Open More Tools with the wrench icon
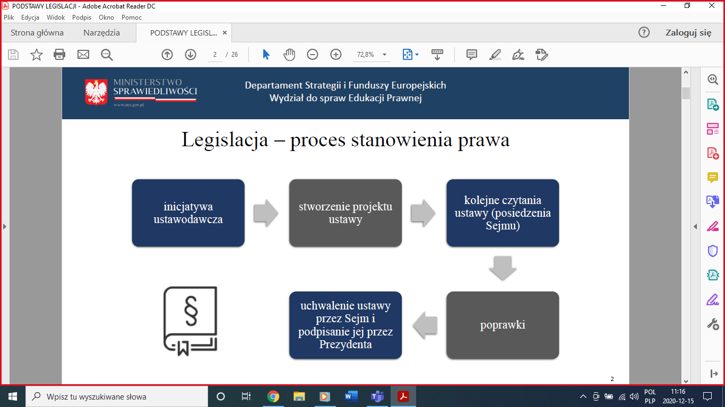This screenshot has height=407, width=725. pyautogui.click(x=712, y=324)
